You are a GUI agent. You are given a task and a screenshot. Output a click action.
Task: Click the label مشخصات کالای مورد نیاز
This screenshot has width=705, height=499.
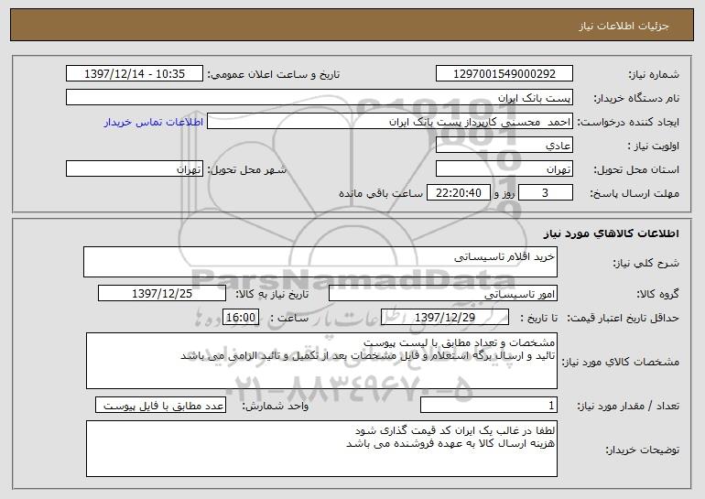coord(621,362)
